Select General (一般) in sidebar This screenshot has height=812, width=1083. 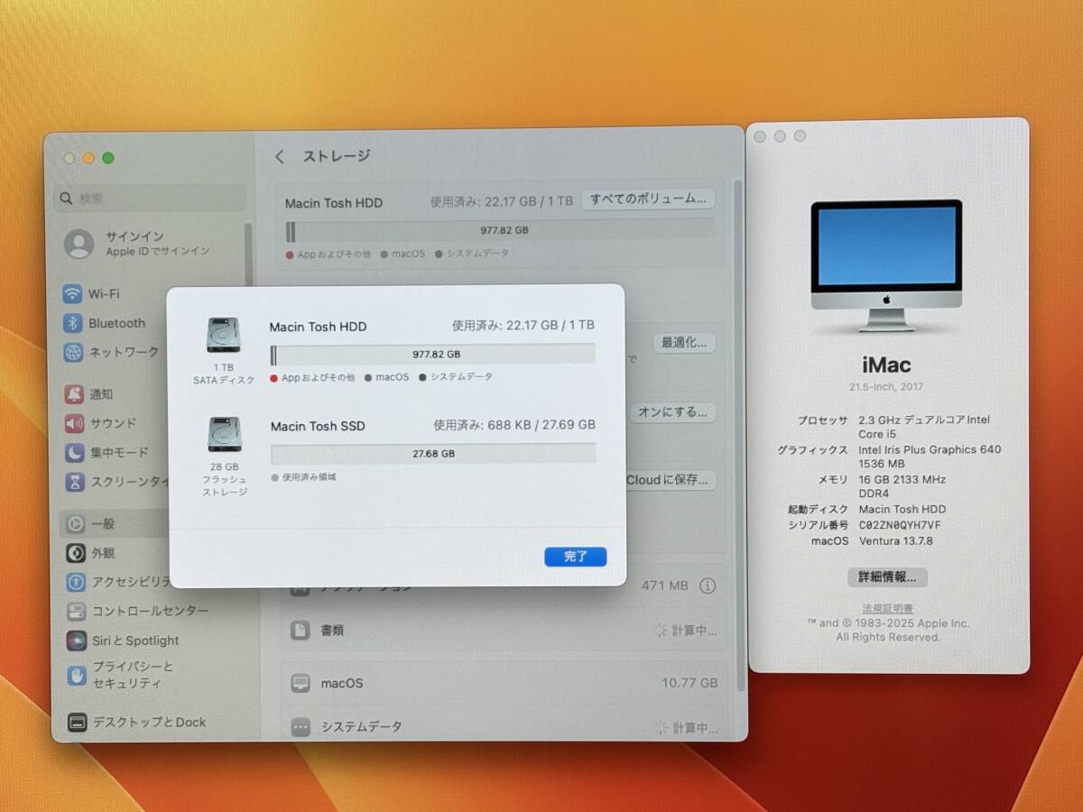[115, 523]
